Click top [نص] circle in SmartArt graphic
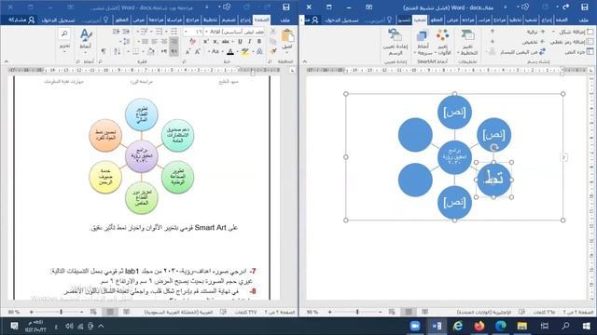The image size is (597, 335). 454,112
